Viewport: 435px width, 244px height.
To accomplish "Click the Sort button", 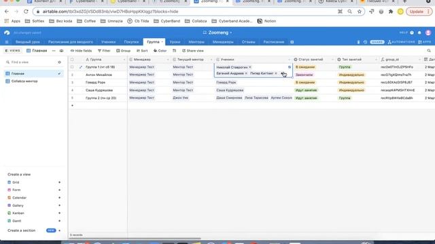I will pos(142,51).
